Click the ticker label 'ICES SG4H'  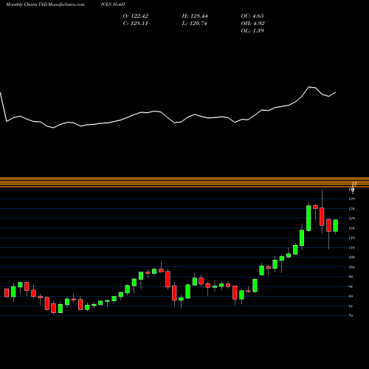(113, 4)
